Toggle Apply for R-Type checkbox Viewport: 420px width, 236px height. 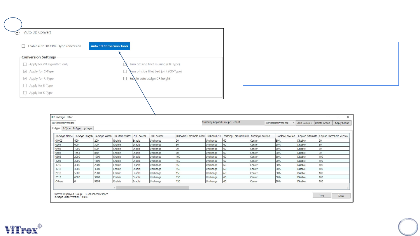click(x=25, y=79)
